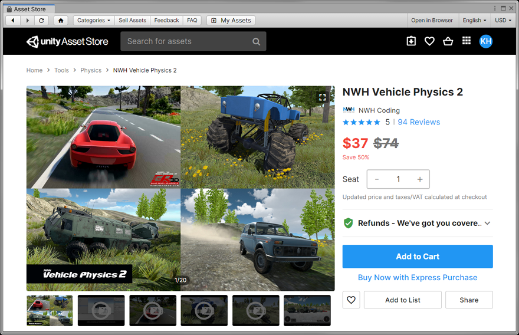Open the 94 Reviews link
This screenshot has width=519, height=335.
[419, 122]
